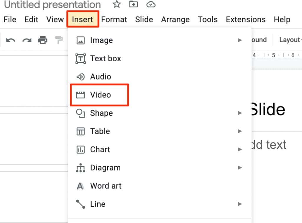
Task: Open the Tools menu
Action: pyautogui.click(x=208, y=19)
